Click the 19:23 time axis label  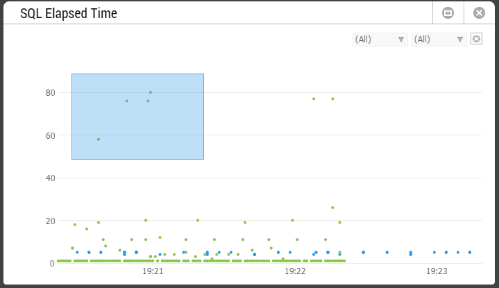click(437, 271)
